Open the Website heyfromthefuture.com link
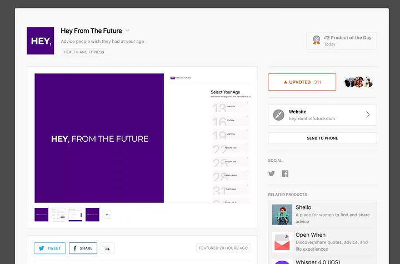400x264 pixels. tap(322, 115)
